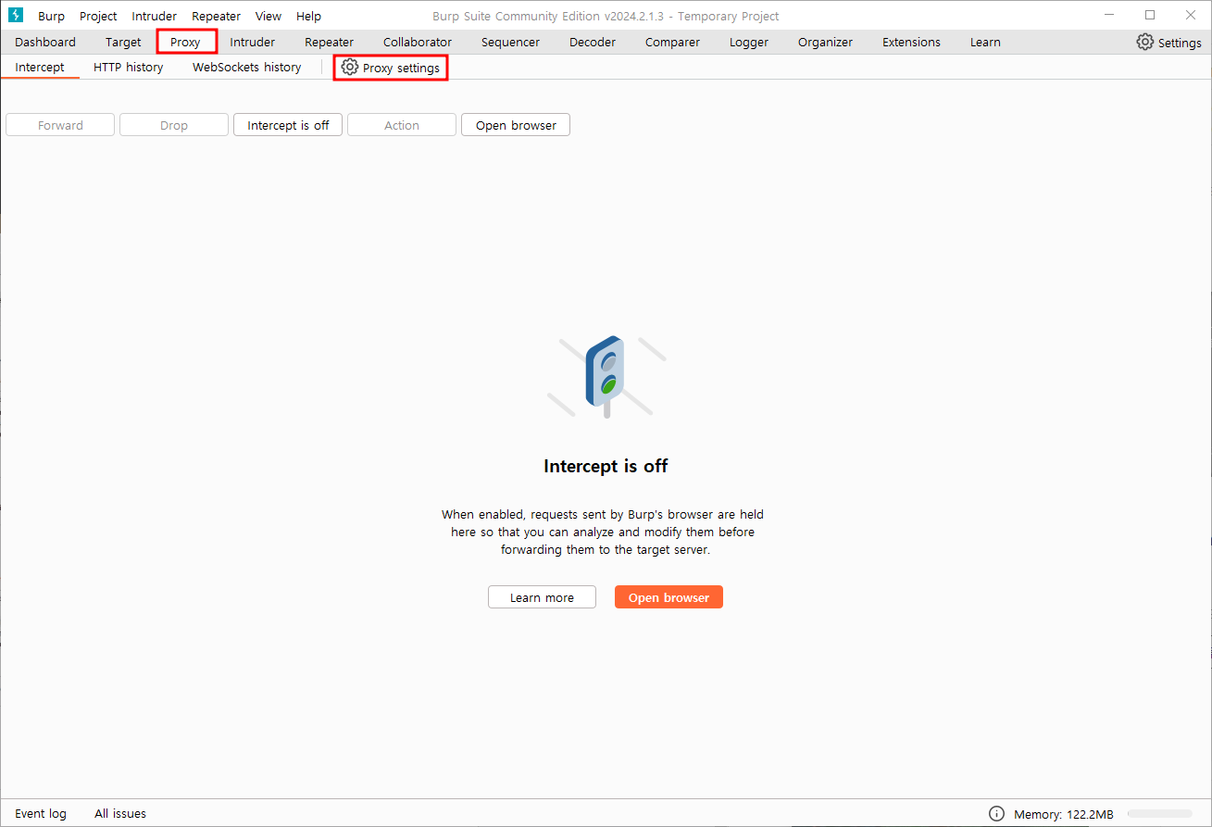This screenshot has height=827, width=1212.
Task: Toggle the Intercept is off button
Action: [x=288, y=125]
